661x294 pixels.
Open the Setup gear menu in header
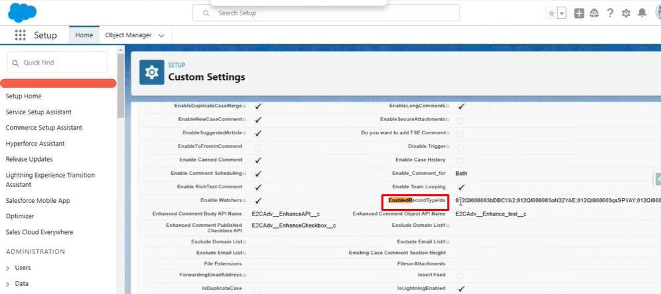click(x=626, y=13)
